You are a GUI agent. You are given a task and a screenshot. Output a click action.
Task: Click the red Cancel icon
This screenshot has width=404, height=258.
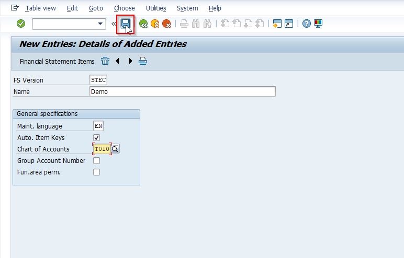(166, 24)
